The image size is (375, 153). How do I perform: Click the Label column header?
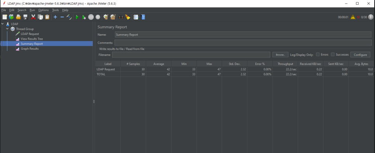coord(108,64)
